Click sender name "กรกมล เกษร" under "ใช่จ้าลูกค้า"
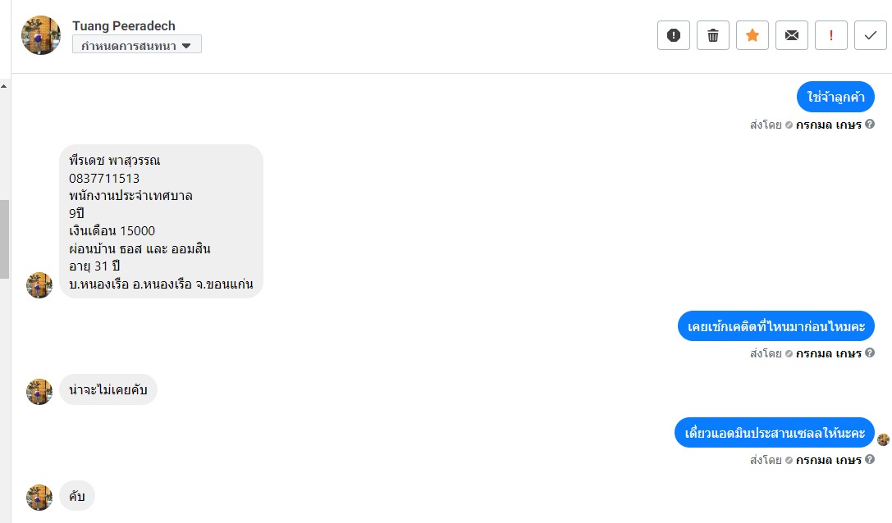The image size is (892, 523). (829, 125)
